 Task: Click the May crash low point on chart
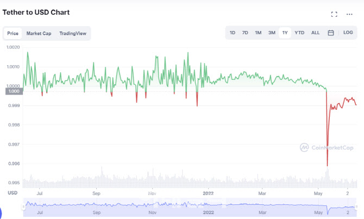(327, 166)
